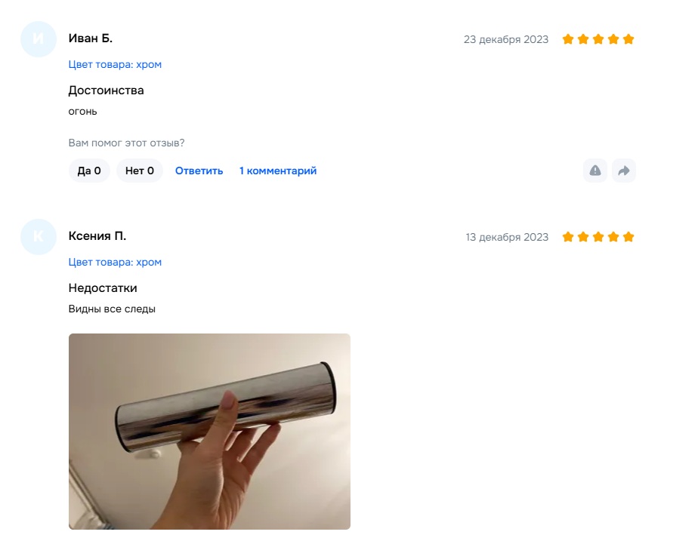Click the text Вам помог этот отзыв?

[x=126, y=143]
